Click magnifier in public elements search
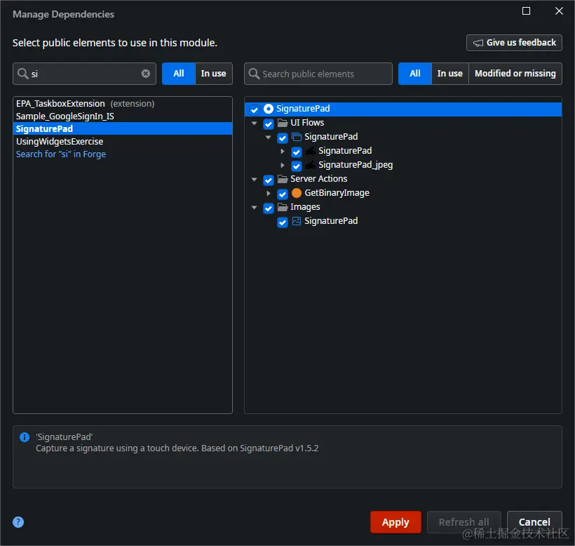The image size is (575, 546). point(254,74)
